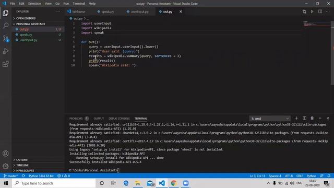Select speak.py in the file explorer
This screenshot has width=334, height=188.
[x=38, y=35]
